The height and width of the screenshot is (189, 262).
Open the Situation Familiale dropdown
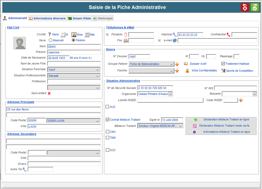(x=98, y=69)
